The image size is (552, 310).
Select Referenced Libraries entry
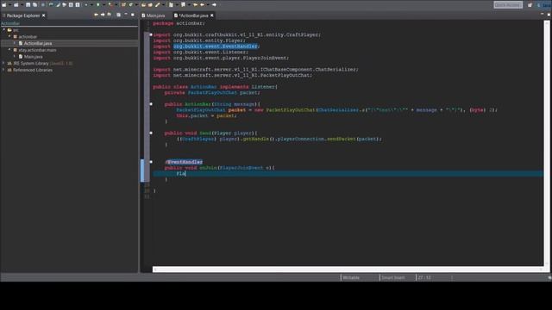pos(33,70)
